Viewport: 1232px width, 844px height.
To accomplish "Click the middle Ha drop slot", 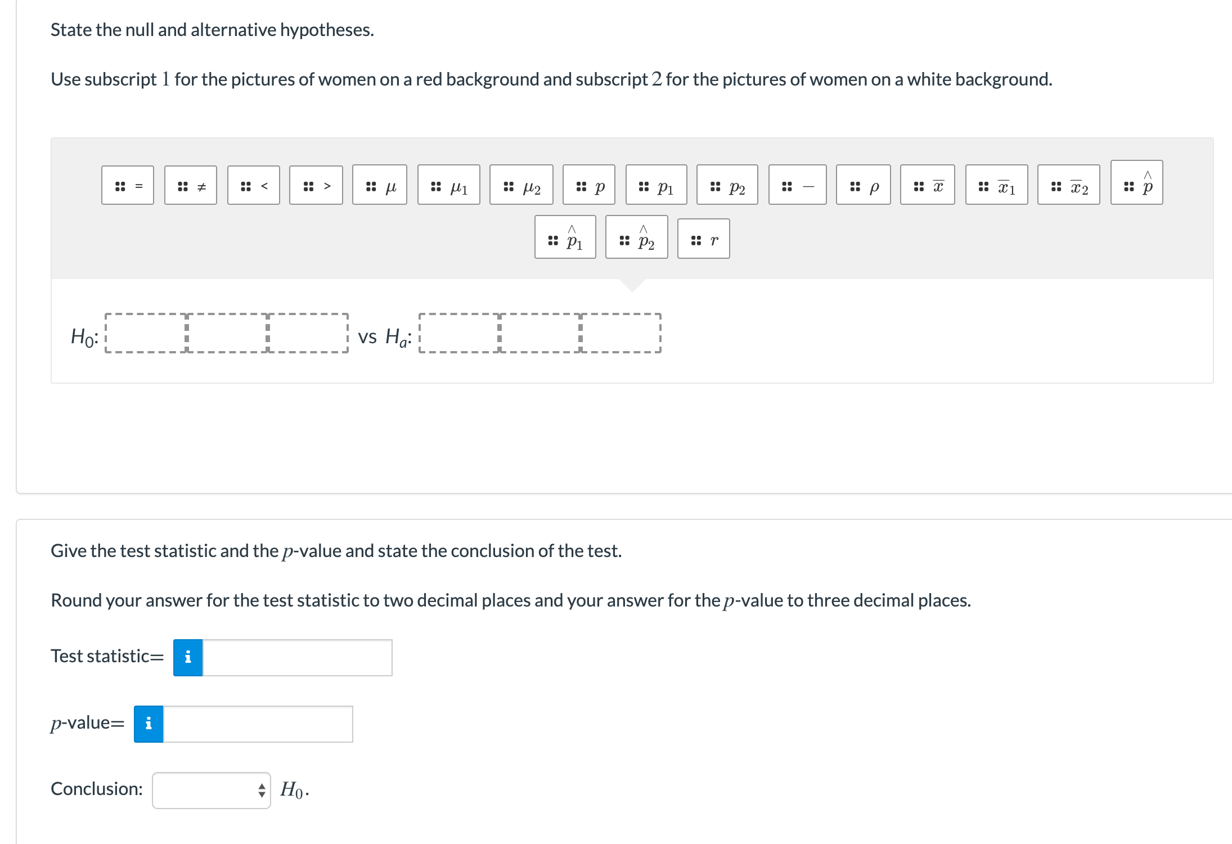I will coord(540,333).
